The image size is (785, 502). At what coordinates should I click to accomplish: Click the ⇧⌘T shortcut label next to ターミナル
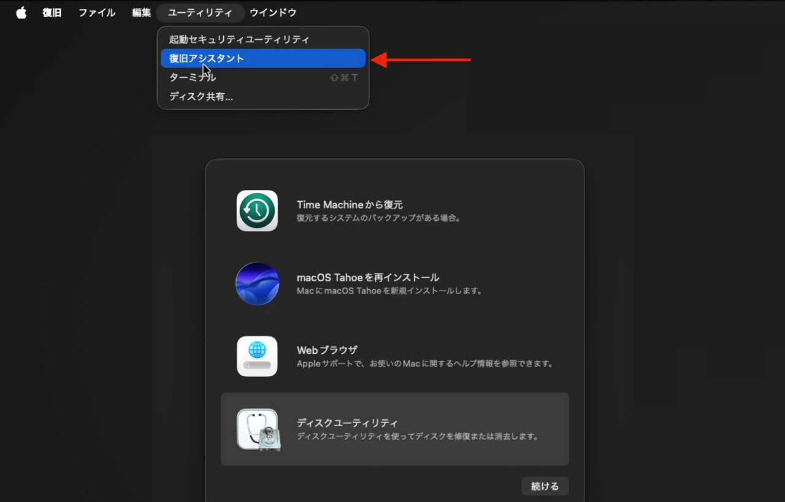(343, 77)
